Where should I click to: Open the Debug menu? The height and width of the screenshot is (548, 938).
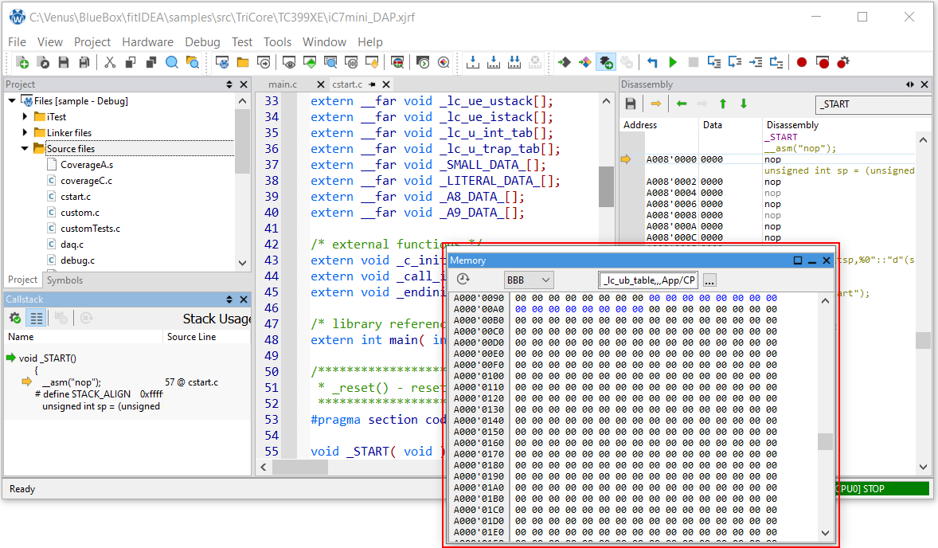[202, 42]
